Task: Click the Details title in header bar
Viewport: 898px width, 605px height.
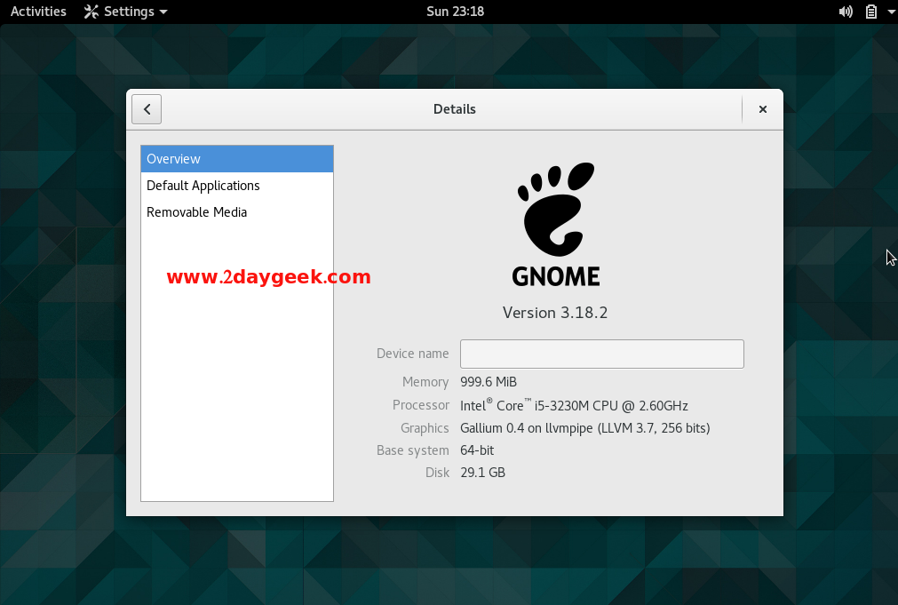Action: click(x=455, y=109)
